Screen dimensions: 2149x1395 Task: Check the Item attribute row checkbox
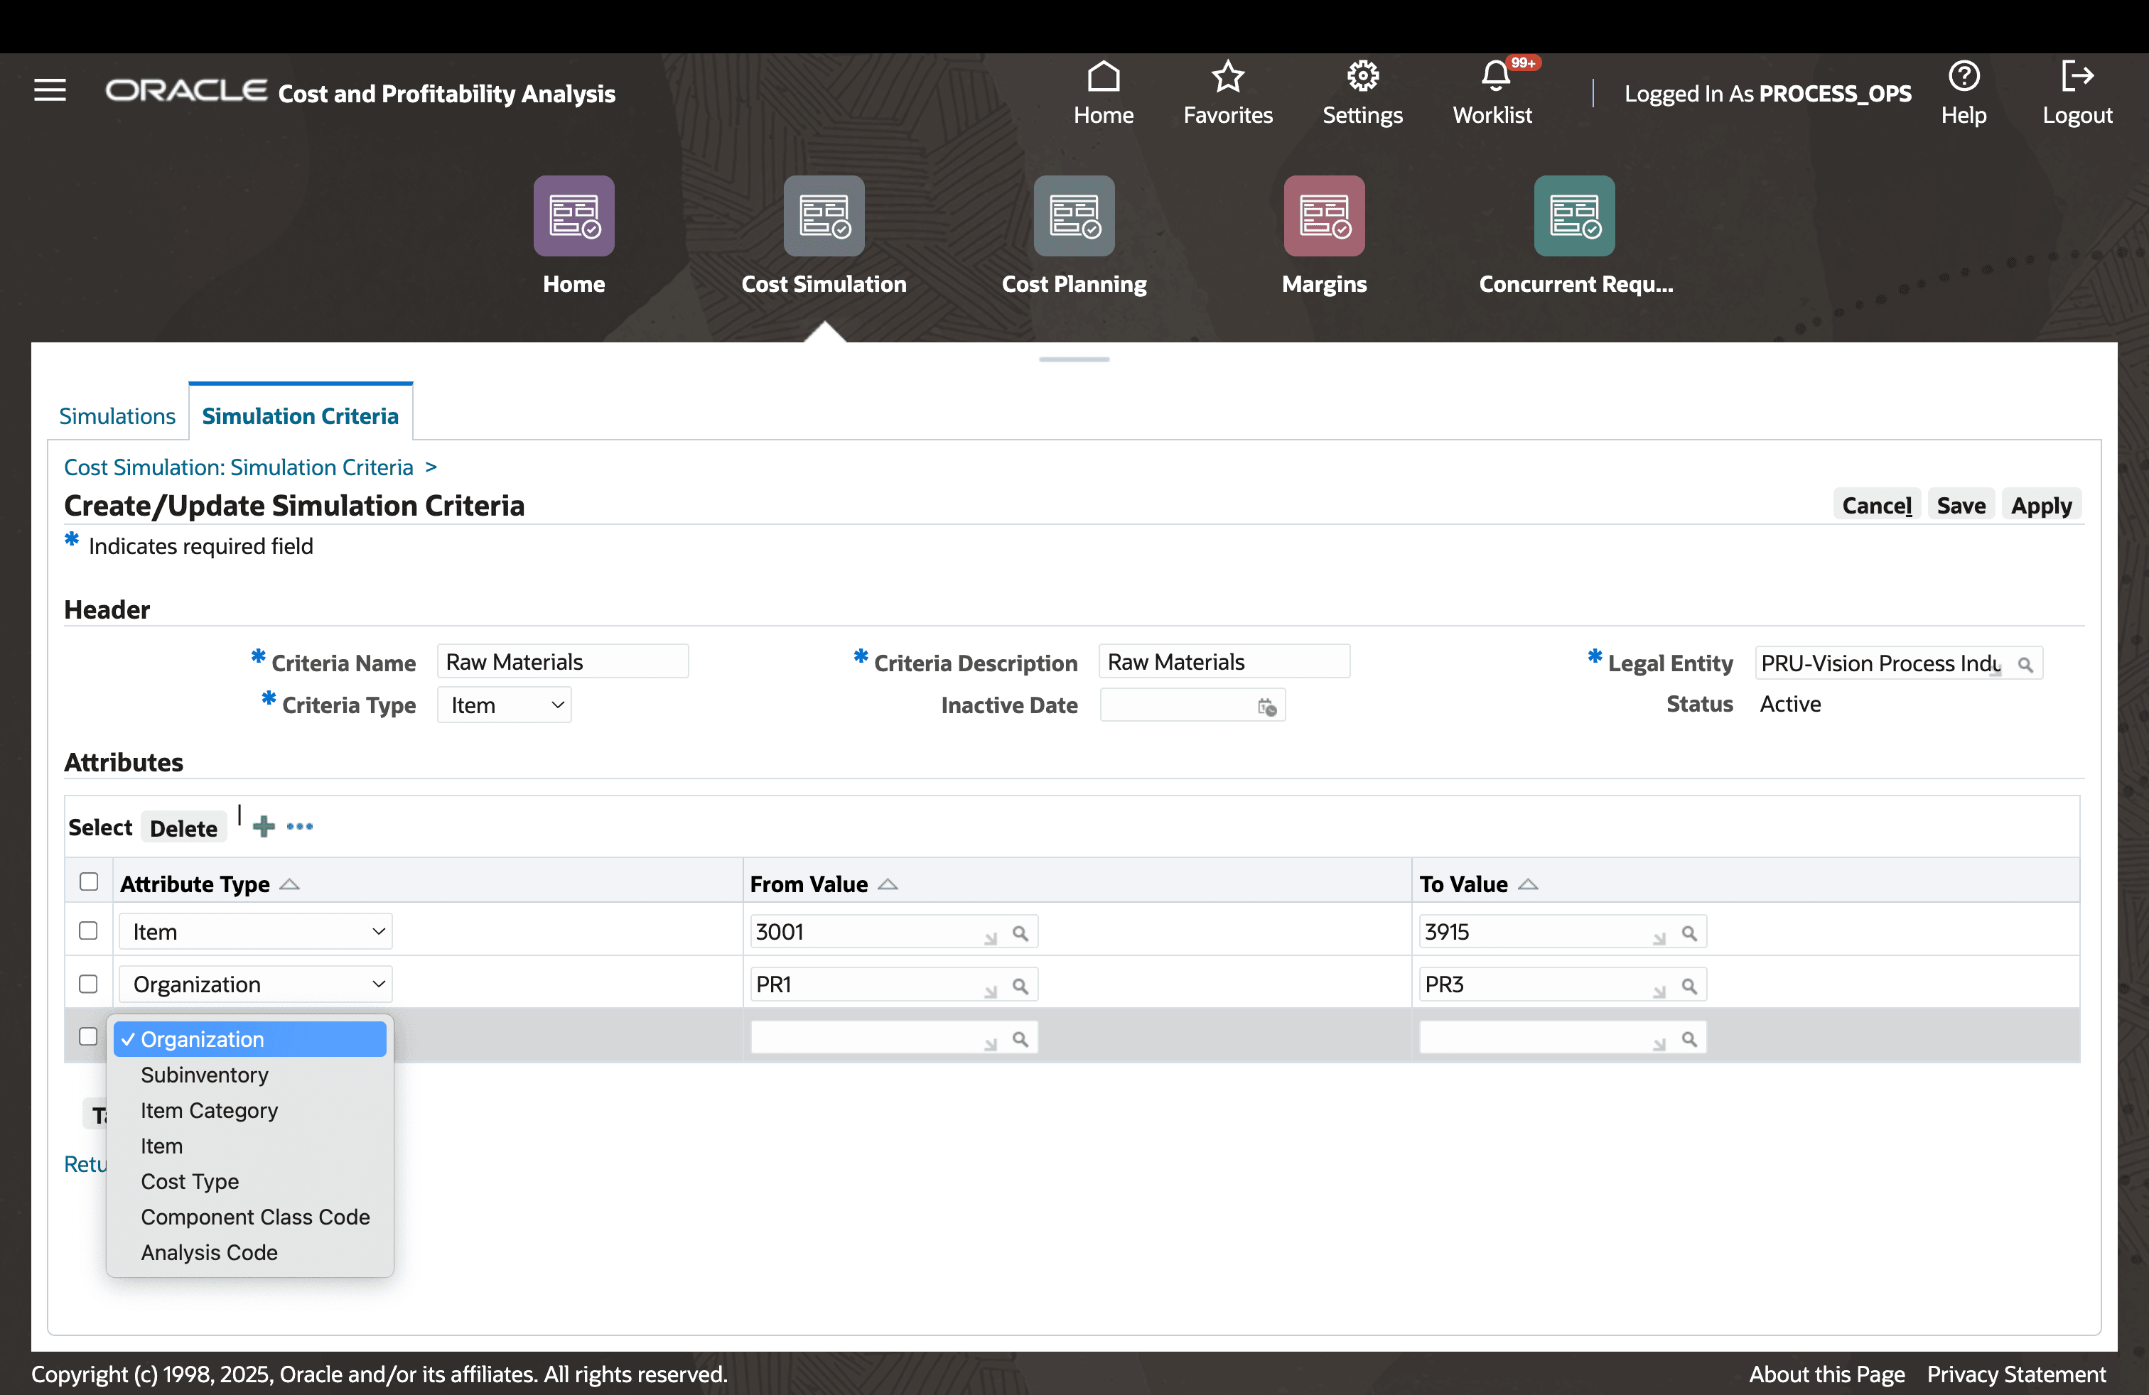click(x=87, y=930)
